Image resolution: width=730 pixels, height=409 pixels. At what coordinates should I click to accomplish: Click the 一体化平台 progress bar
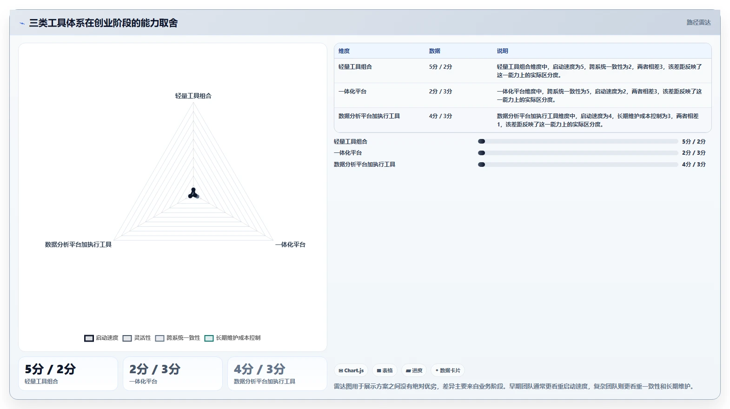tap(578, 153)
